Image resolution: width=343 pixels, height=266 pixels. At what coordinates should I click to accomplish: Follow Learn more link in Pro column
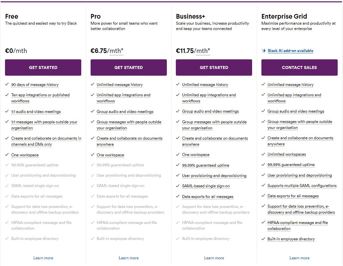point(129,258)
